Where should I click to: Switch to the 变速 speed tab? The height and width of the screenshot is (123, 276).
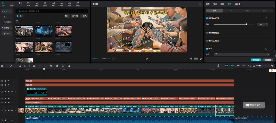click(215, 4)
